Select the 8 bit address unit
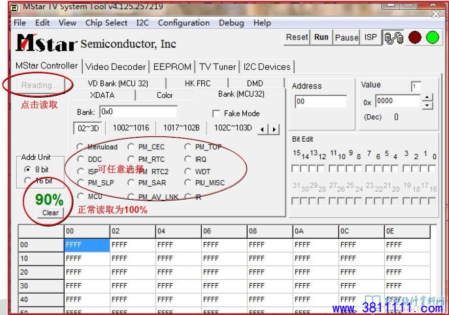The width and height of the screenshot is (449, 315). coord(28,169)
